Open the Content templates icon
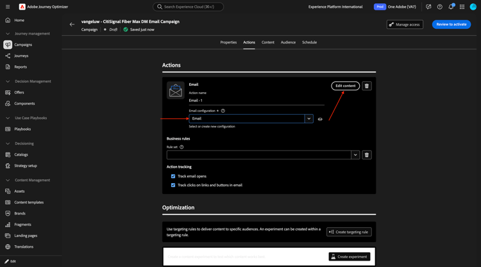 pyautogui.click(x=8, y=202)
